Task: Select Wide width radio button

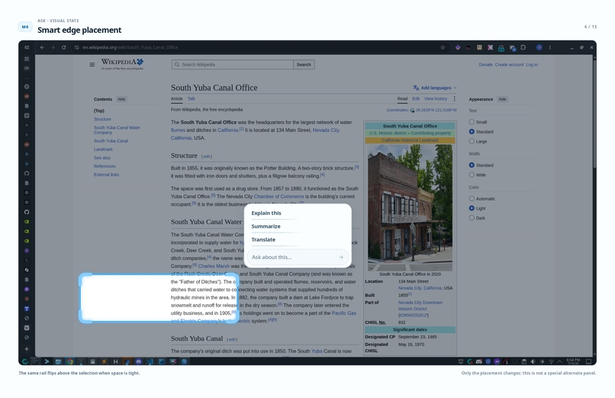Action: [472, 175]
